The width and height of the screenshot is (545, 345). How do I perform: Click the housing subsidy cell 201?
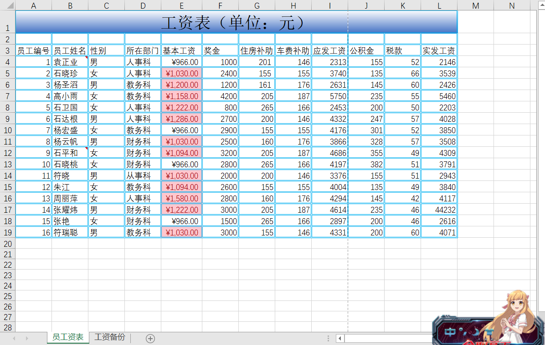(257, 62)
